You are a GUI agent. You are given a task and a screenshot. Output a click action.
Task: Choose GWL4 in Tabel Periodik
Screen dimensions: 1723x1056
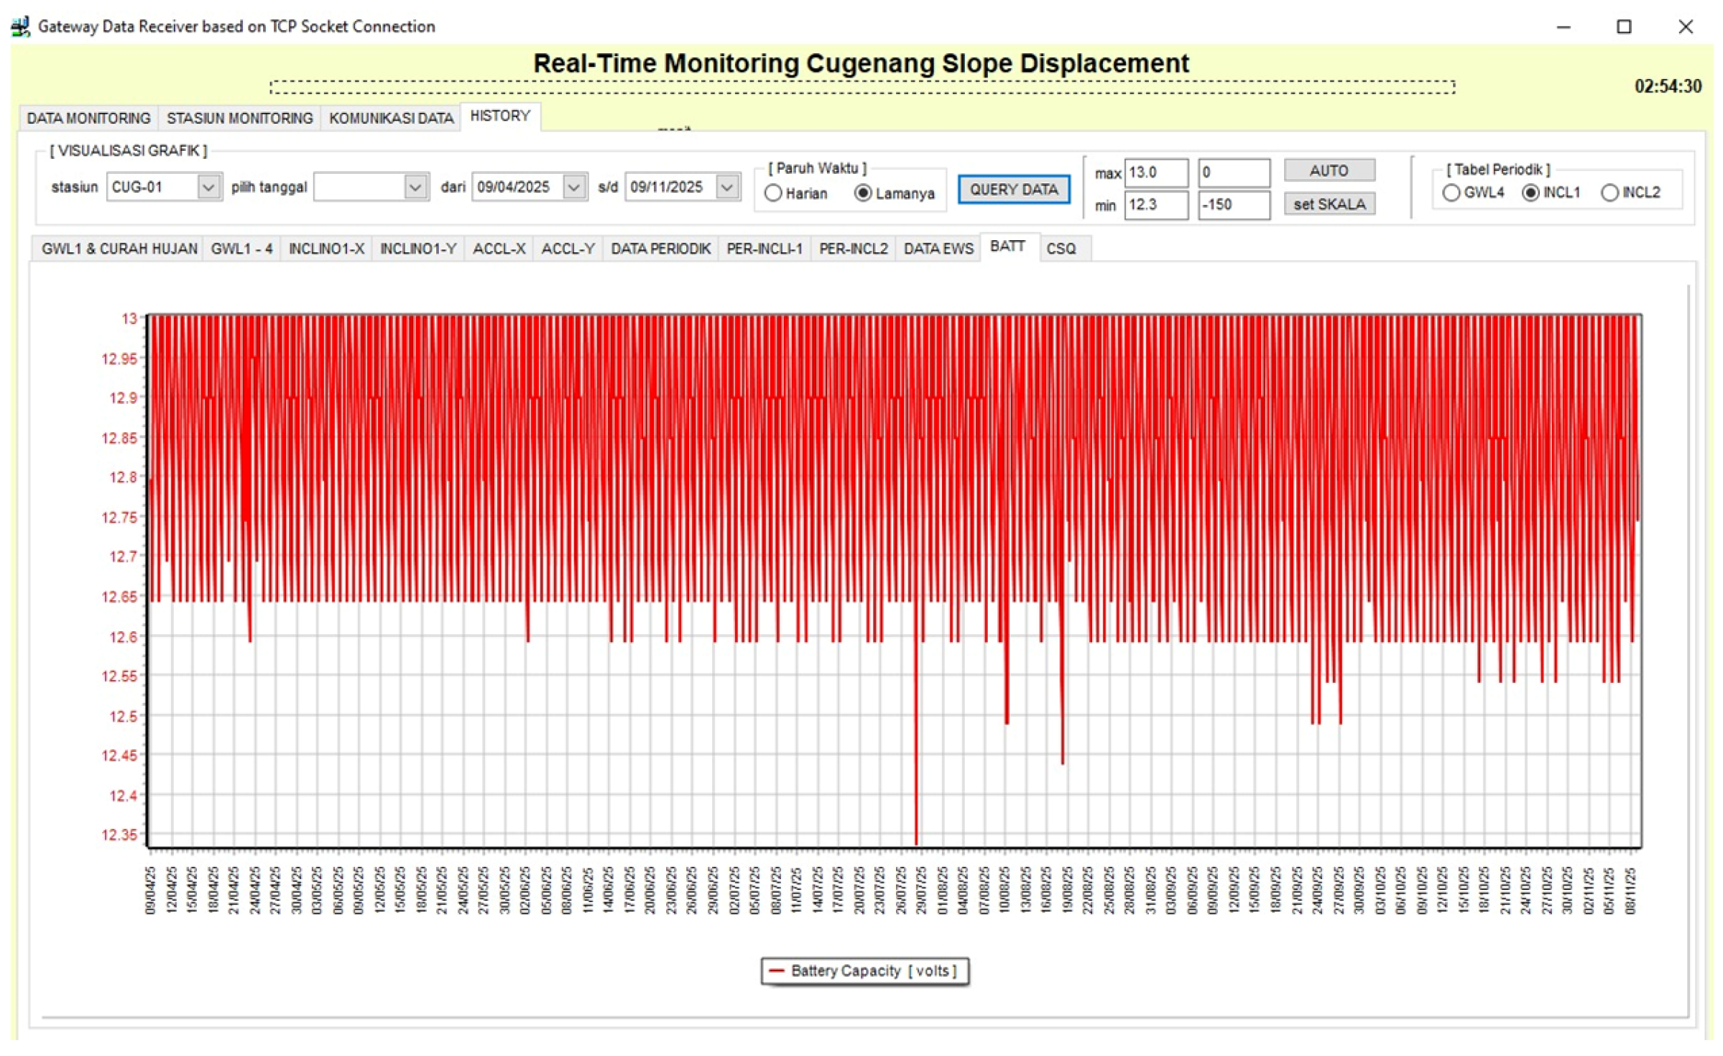[1451, 193]
